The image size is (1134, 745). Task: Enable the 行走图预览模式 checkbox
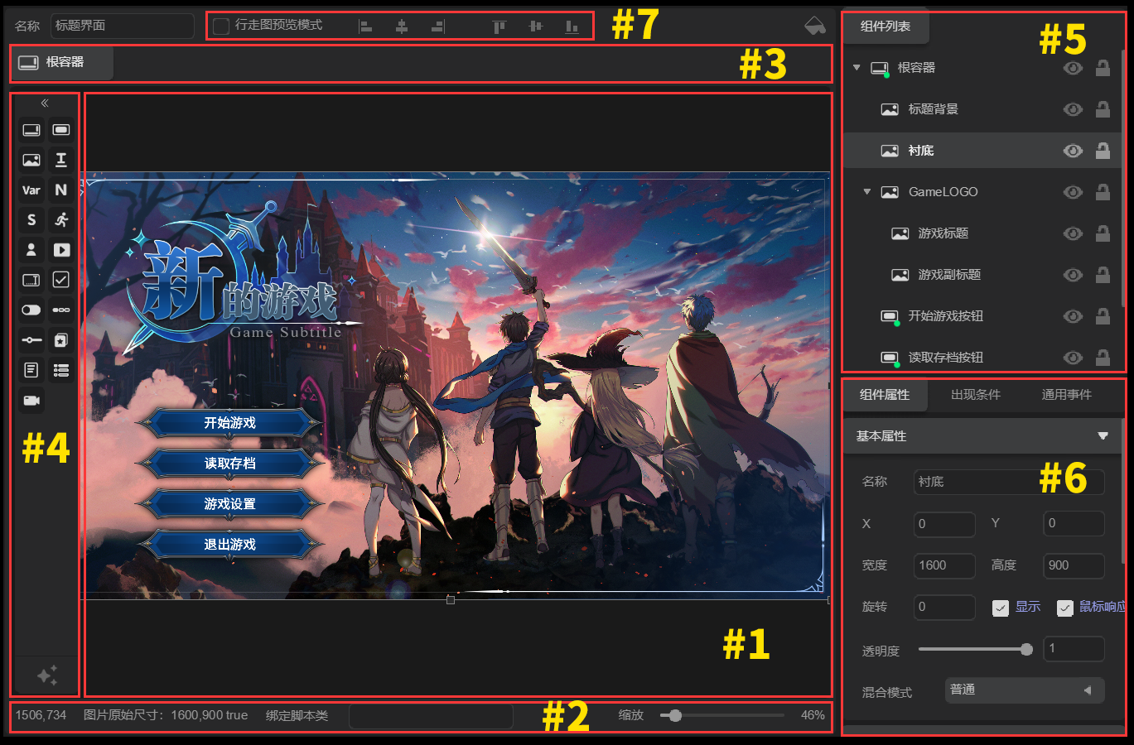[221, 26]
